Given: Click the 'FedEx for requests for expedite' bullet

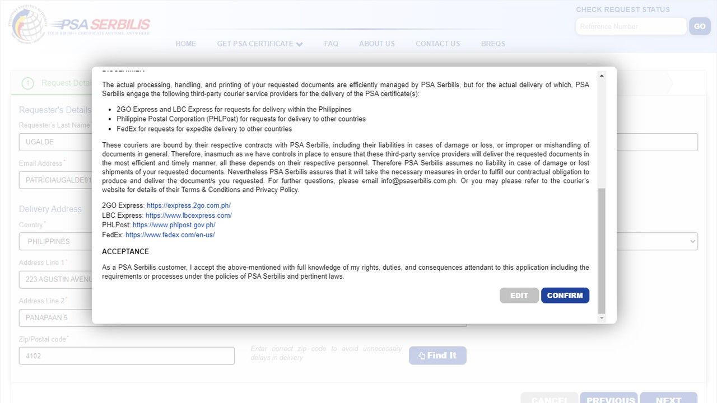Looking at the screenshot, I should [x=204, y=129].
